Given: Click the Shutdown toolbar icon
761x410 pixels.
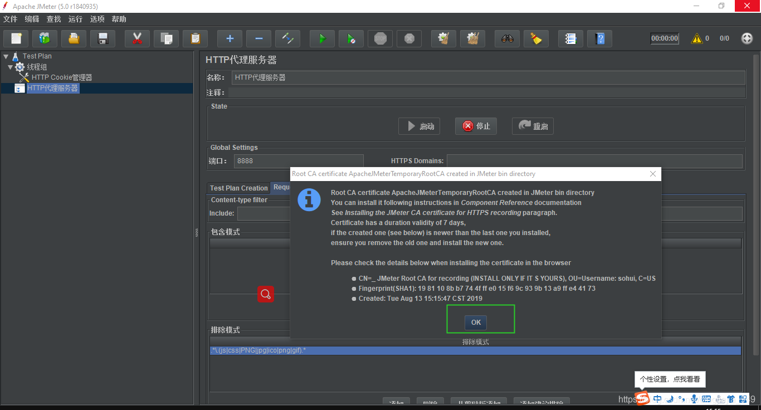Looking at the screenshot, I should pos(409,38).
